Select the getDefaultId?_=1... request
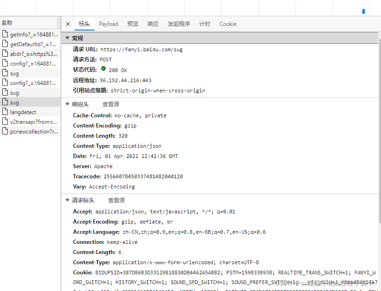This screenshot has width=381, height=291. tap(30, 44)
